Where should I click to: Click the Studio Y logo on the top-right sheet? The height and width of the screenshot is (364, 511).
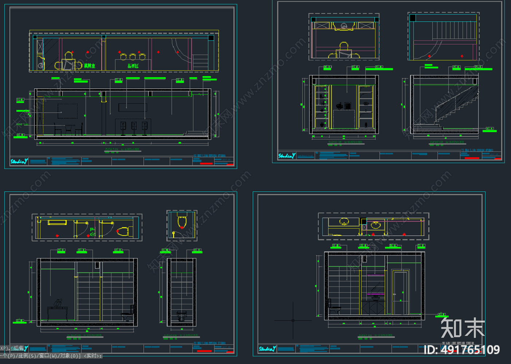point(287,156)
